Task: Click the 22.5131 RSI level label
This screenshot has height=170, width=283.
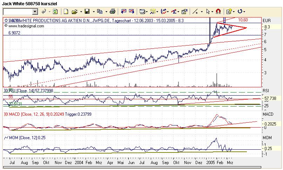Action: click(x=15, y=104)
